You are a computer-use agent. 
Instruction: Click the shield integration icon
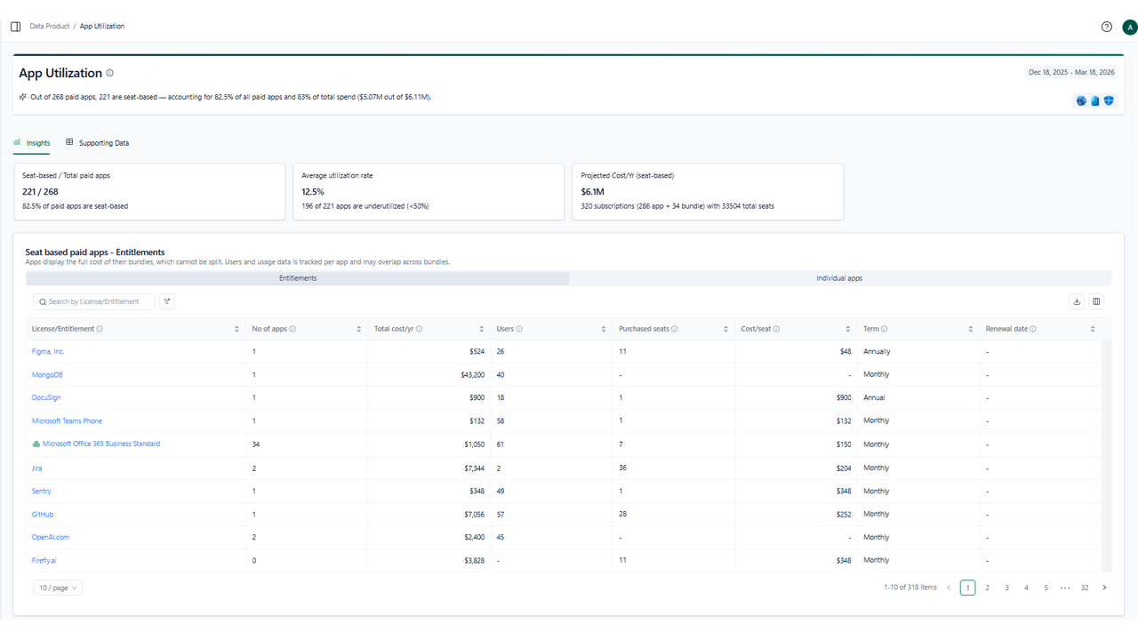coord(1109,100)
